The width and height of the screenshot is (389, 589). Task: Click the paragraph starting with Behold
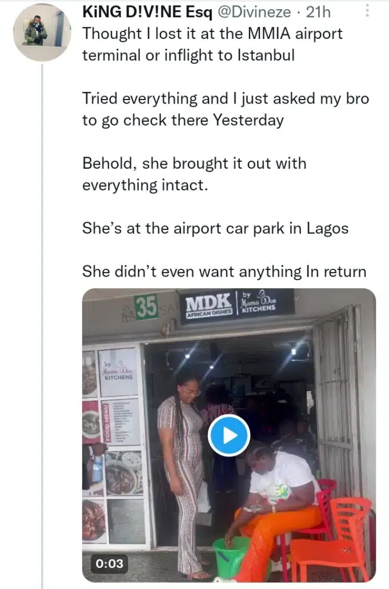194,174
